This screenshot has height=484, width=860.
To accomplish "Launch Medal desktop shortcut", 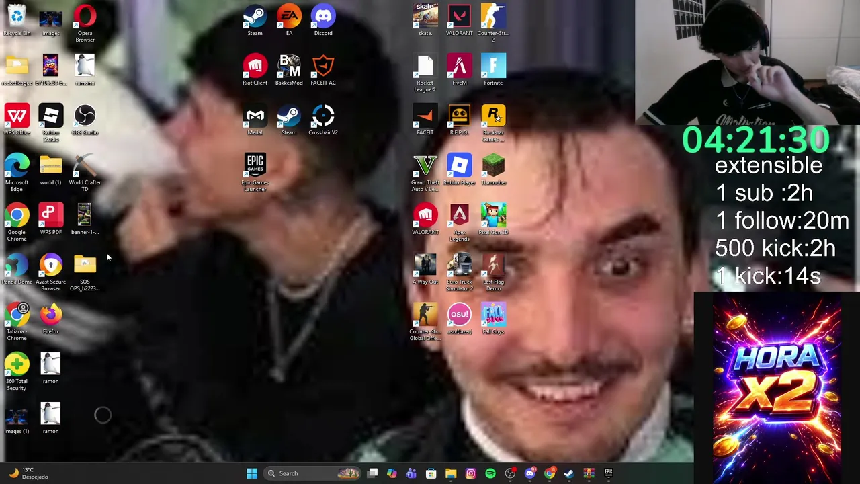I will pyautogui.click(x=255, y=120).
